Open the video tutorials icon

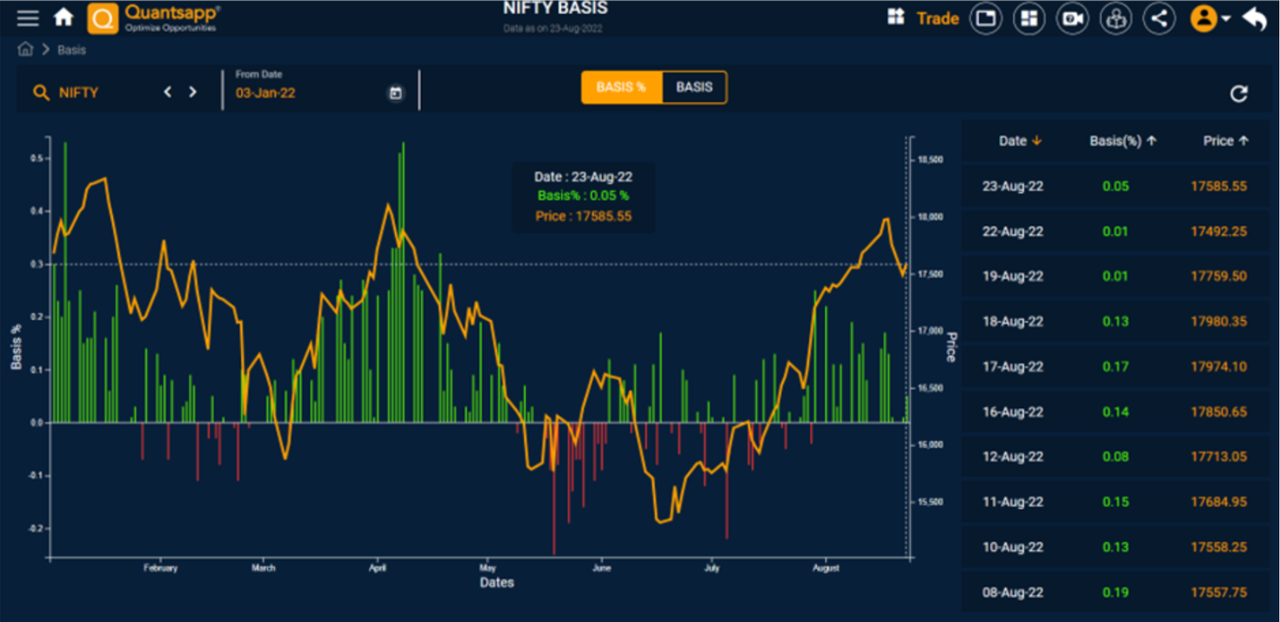pos(1072,18)
